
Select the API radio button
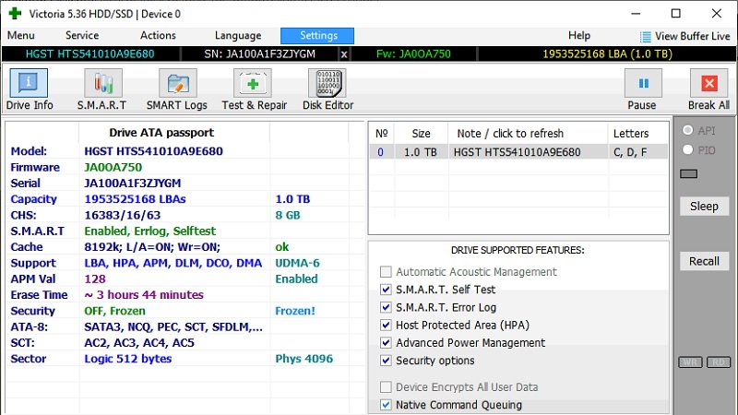click(x=687, y=131)
